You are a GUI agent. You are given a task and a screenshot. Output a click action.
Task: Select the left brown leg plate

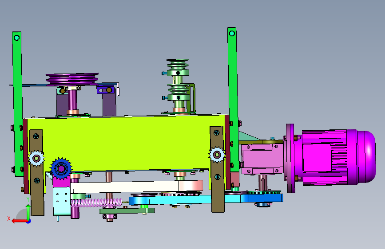pyautogui.click(x=37, y=173)
